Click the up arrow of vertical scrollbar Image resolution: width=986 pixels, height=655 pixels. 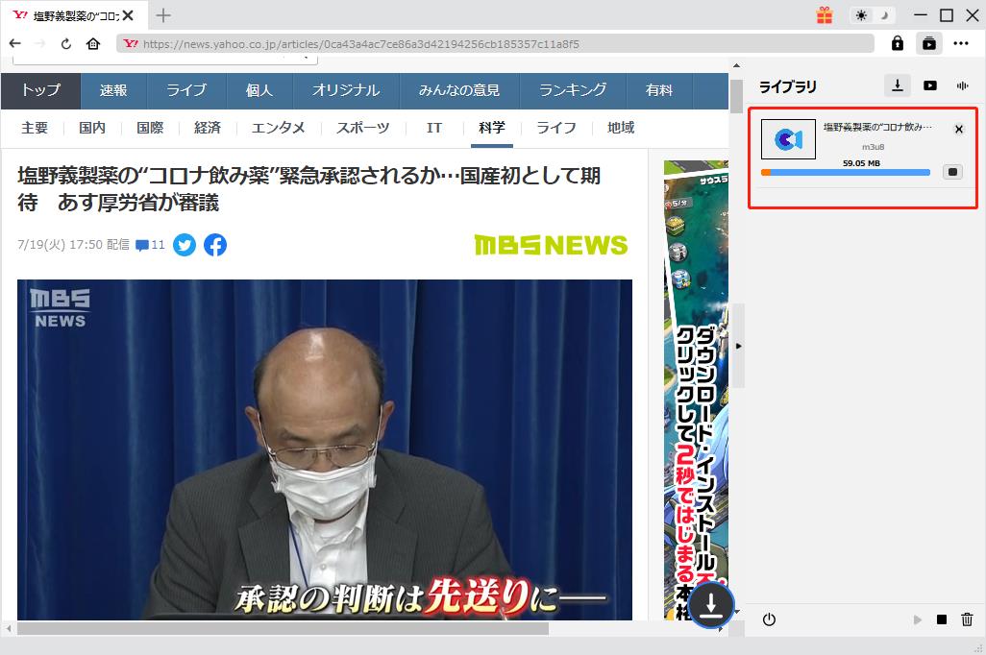[x=736, y=65]
